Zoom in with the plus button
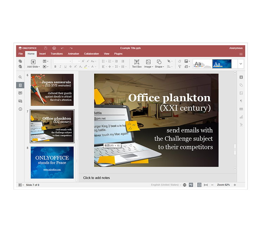Viewport: 255px width, 235px height. point(235,185)
